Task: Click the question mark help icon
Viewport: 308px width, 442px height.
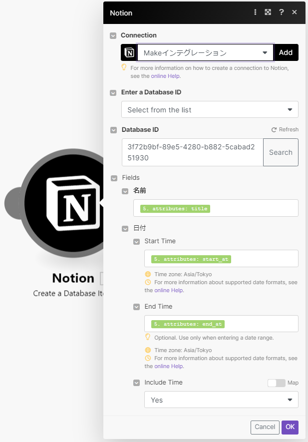Action: tap(282, 12)
